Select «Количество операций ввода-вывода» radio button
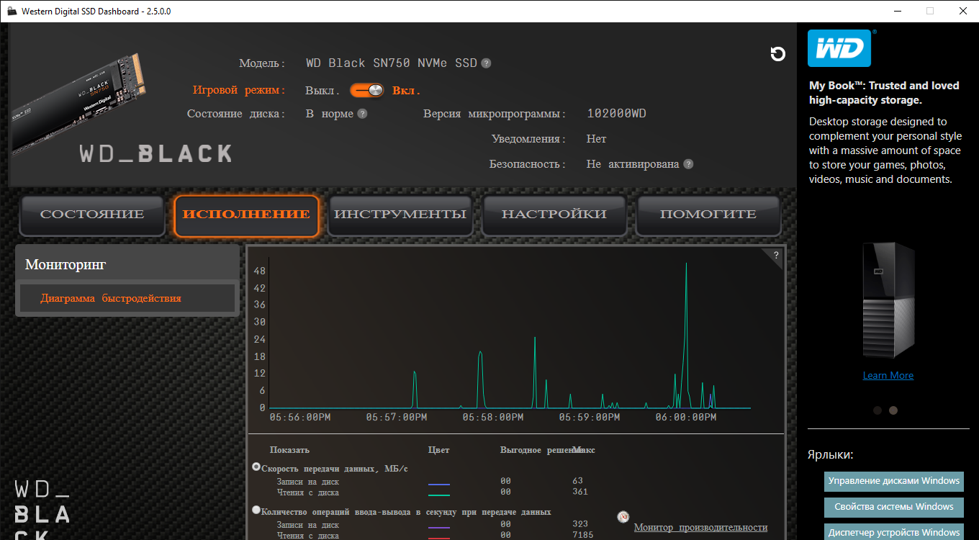This screenshot has width=979, height=540. (x=256, y=510)
